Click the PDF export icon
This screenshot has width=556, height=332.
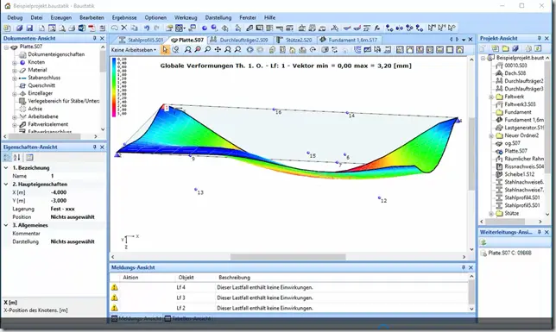[92, 28]
